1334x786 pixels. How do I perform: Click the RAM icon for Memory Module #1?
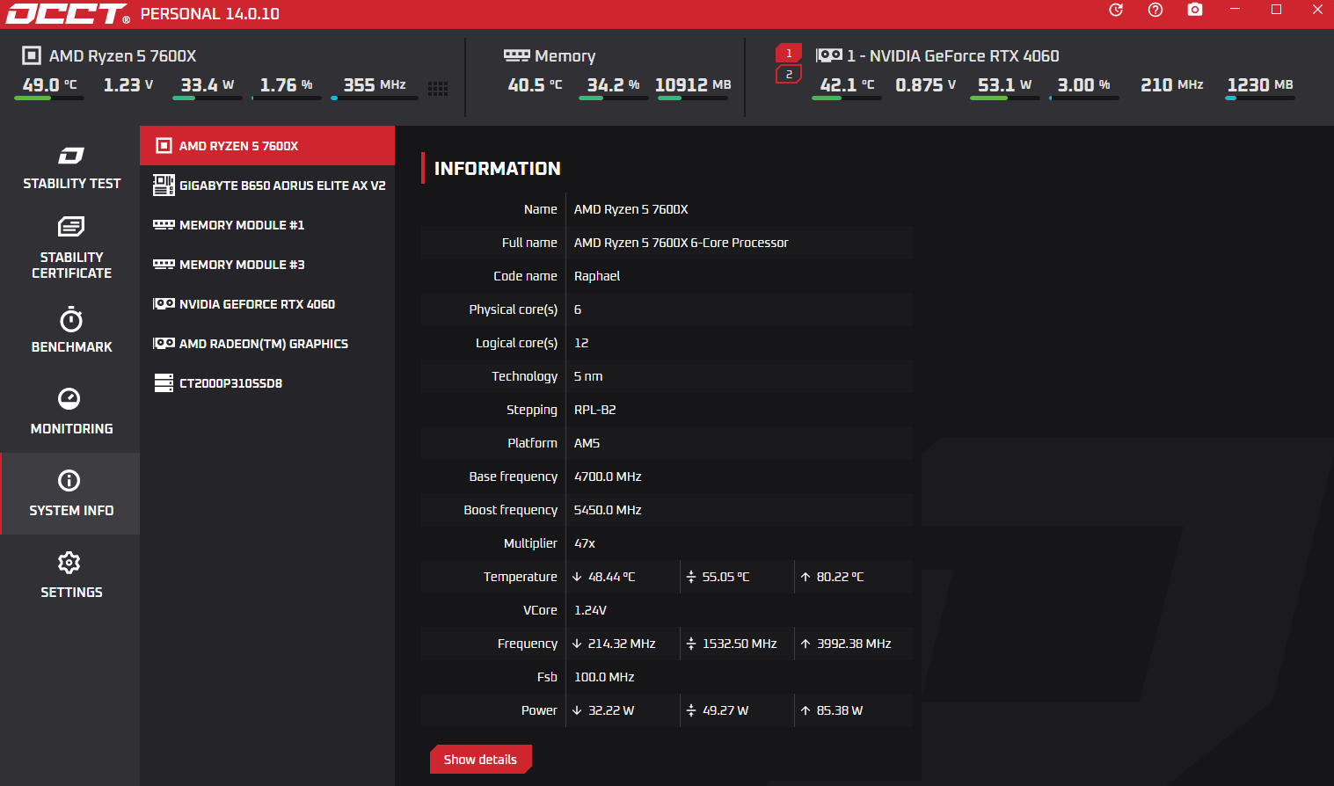point(164,225)
